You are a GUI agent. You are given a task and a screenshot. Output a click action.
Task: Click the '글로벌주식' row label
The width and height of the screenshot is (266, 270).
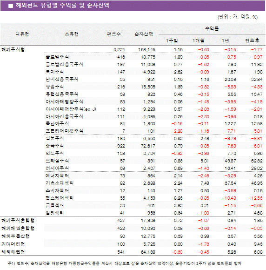click(57, 57)
